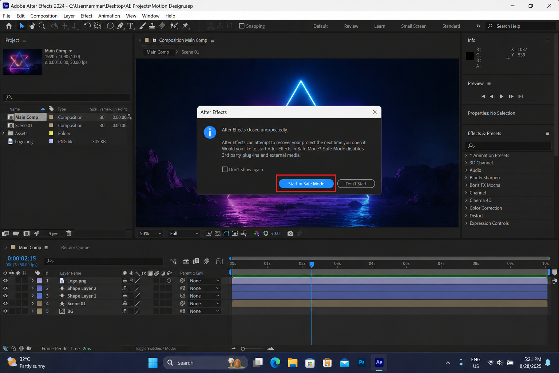Open the Composition menu

[x=44, y=16]
